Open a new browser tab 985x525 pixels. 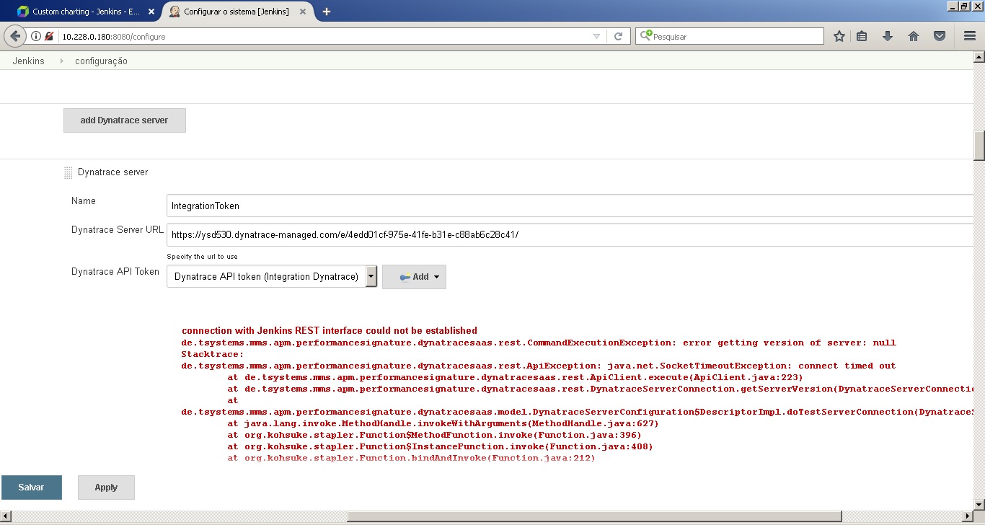click(327, 12)
